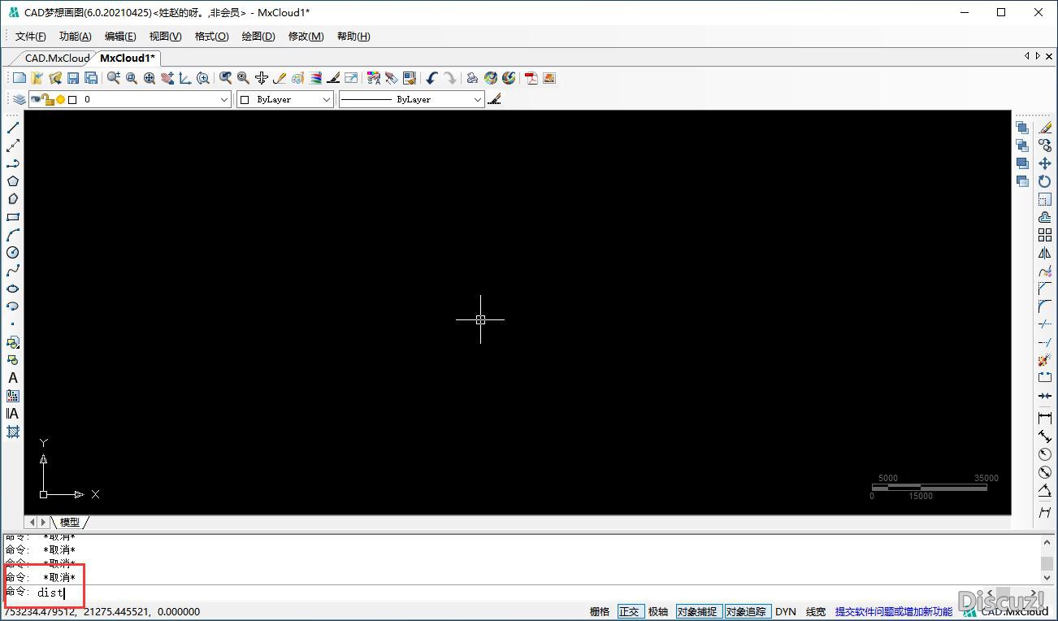Click the linetype match brush icon
This screenshot has width=1058, height=621.
[495, 99]
